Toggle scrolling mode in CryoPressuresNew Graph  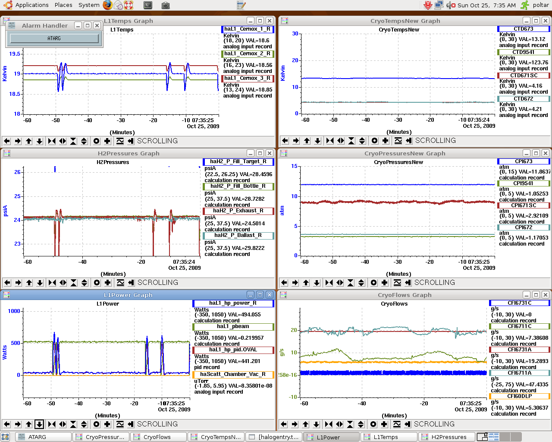[x=408, y=283]
